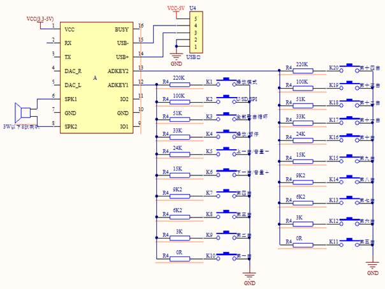
Task: Click the ADKEY2 pin label on chip
Action: pyautogui.click(x=118, y=71)
